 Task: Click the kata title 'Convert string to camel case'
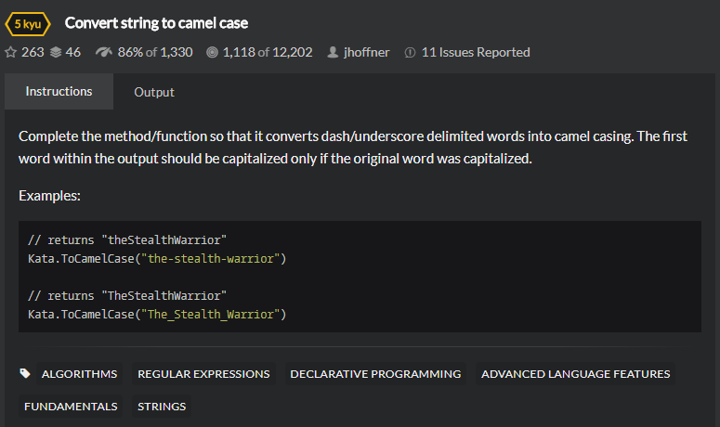coord(157,23)
